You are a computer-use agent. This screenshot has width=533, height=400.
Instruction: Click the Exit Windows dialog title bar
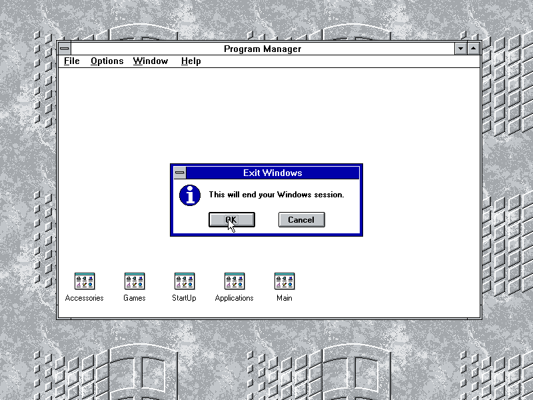pos(272,173)
